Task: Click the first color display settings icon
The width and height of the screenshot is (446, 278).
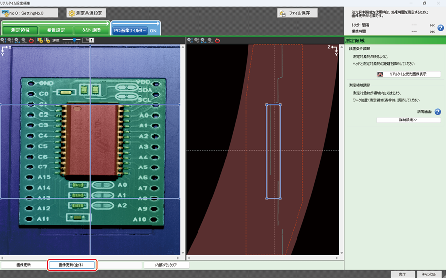Action: pos(40,40)
